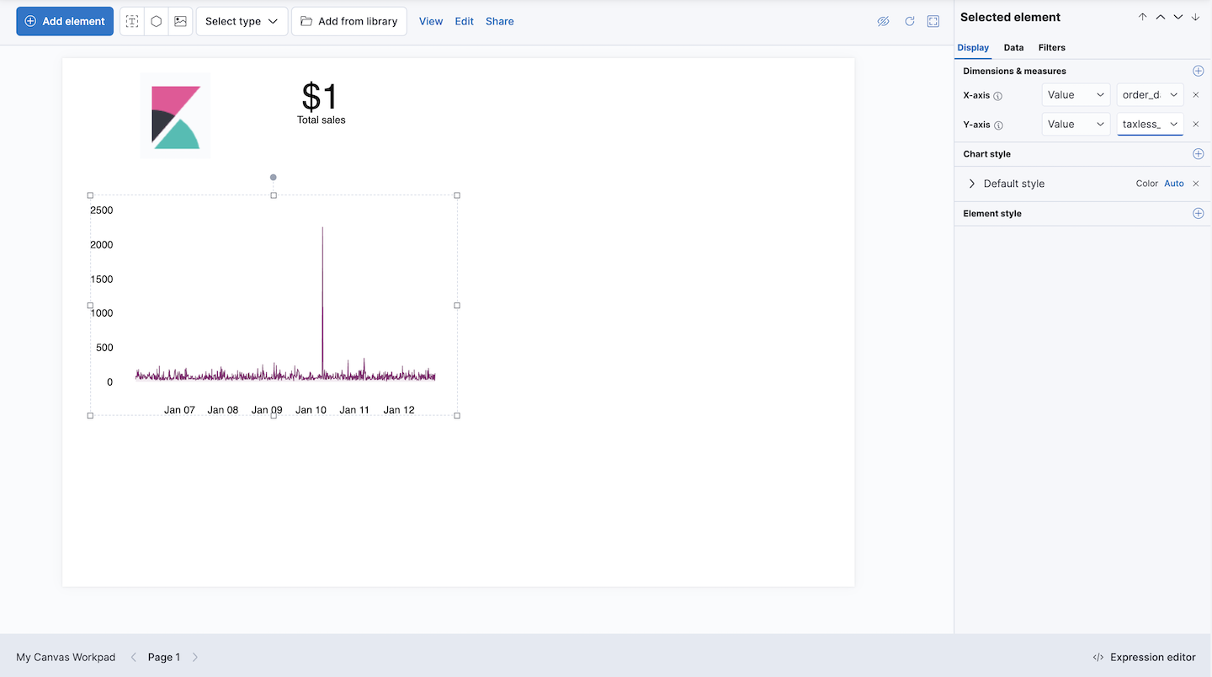The width and height of the screenshot is (1212, 677).
Task: Open the Y-axis Value dropdown
Action: pos(1076,124)
